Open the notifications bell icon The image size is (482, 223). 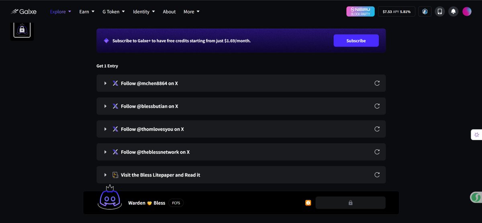click(453, 12)
